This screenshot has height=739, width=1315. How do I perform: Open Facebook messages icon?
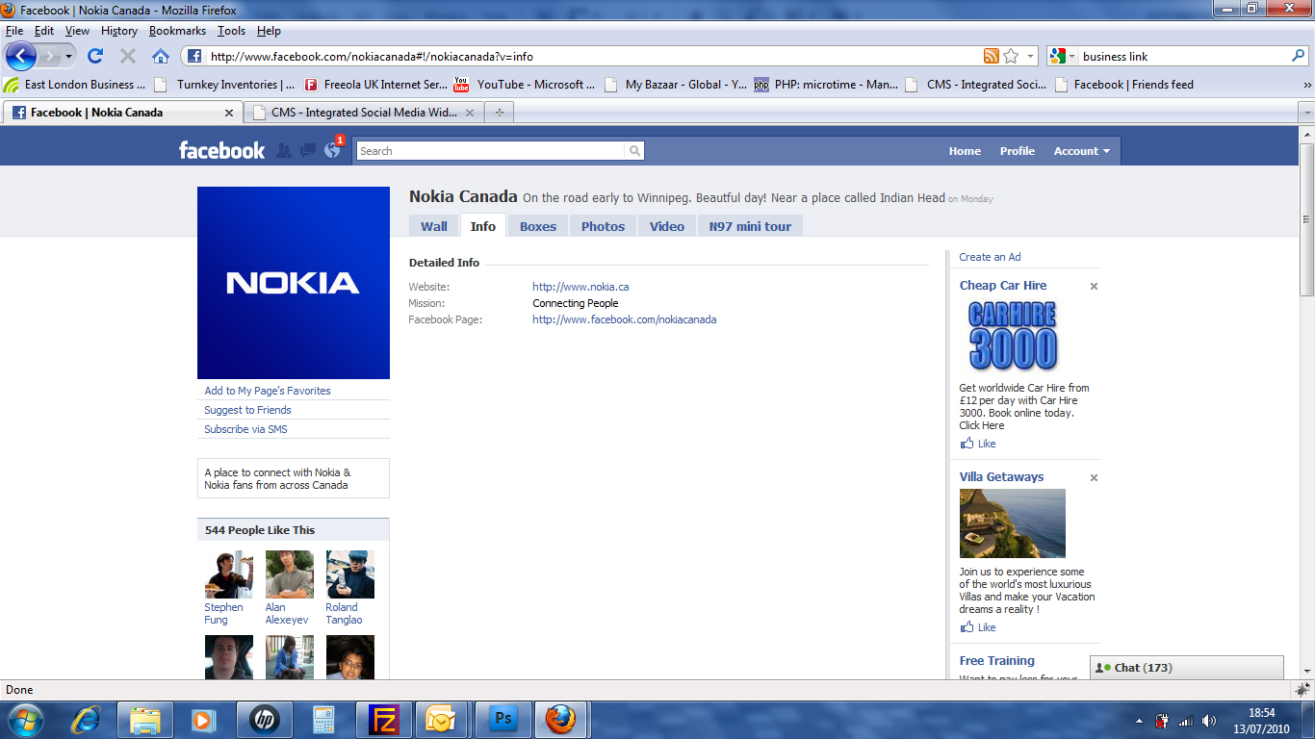click(x=308, y=150)
